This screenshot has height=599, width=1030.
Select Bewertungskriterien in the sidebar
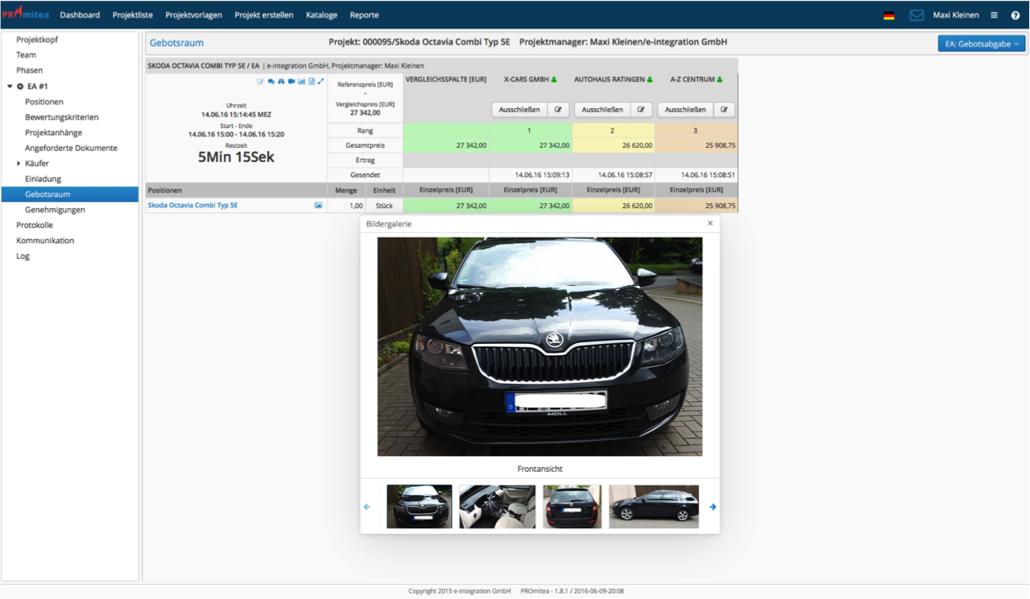click(x=62, y=118)
